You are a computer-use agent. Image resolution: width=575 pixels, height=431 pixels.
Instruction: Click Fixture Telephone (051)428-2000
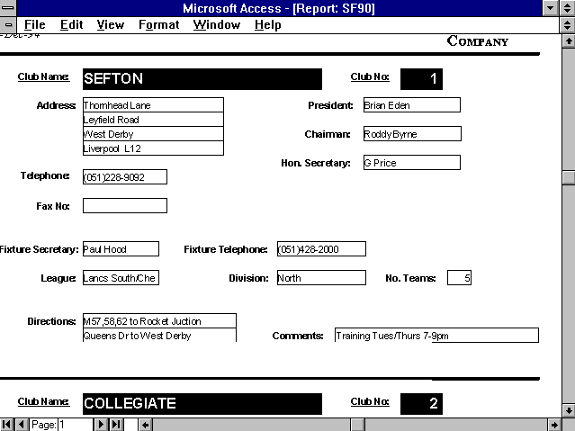(321, 249)
